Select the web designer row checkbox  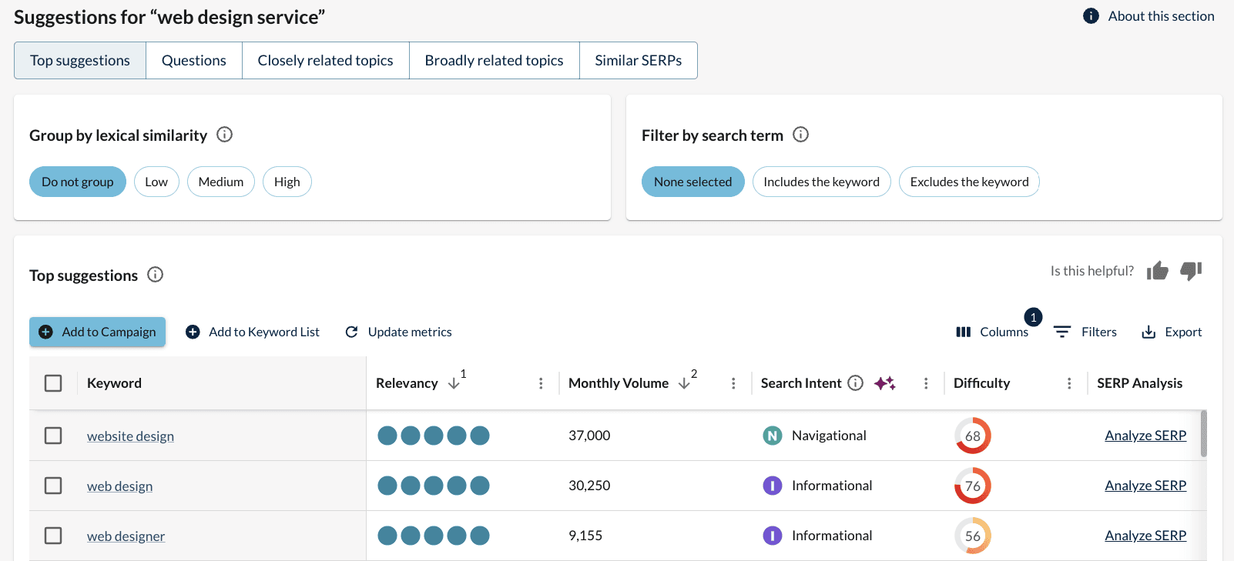[53, 536]
